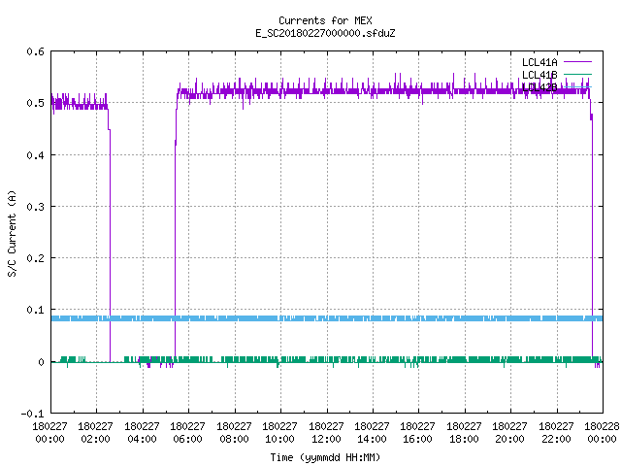This screenshot has height=466, width=621.
Task: Select the filename E_SC20180227000000.sfduZ subtitle
Action: click(325, 33)
